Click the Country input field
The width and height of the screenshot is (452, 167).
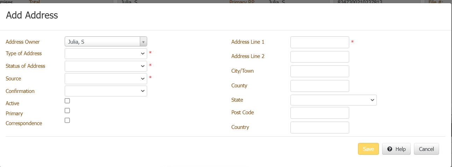320,128
